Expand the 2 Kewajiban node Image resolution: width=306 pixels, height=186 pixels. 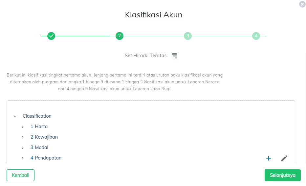coord(23,137)
